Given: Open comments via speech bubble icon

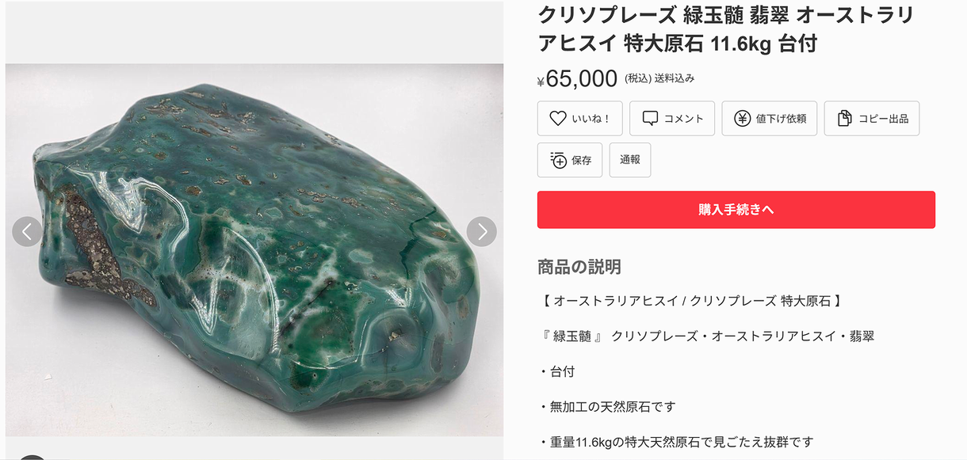Looking at the screenshot, I should pyautogui.click(x=650, y=119).
